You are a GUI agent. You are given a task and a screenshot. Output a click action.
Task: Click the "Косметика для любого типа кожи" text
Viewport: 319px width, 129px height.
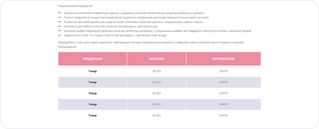coord(111,26)
